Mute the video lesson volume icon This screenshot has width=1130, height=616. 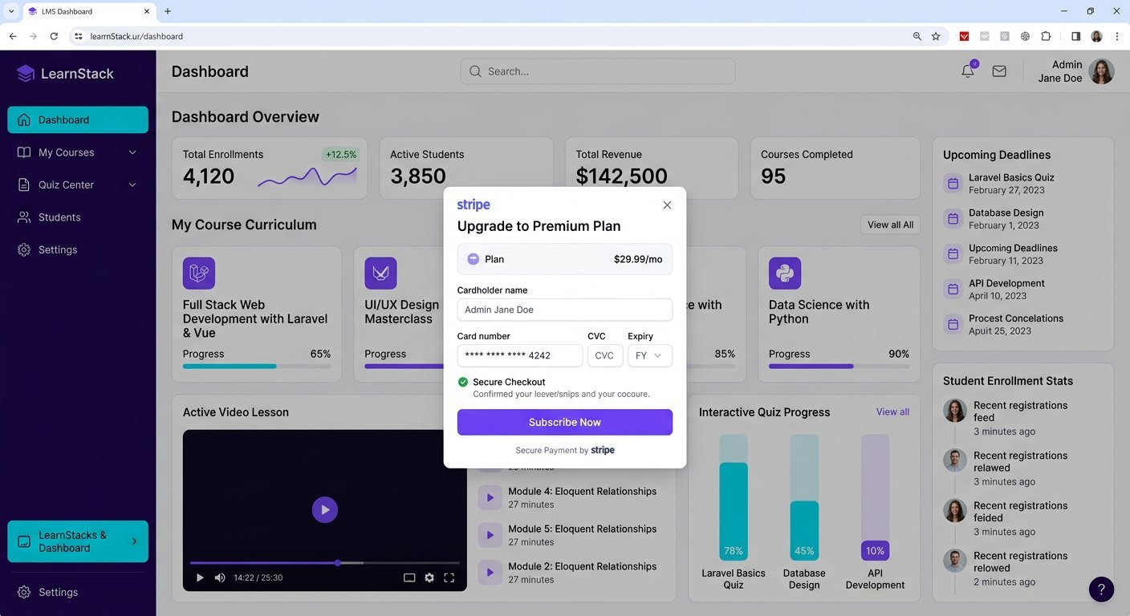(220, 577)
